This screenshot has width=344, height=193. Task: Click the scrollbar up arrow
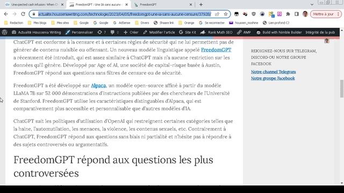click(342, 30)
